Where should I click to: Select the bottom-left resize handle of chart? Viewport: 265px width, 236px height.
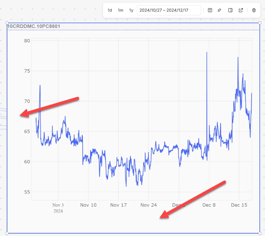click(x=7, y=233)
